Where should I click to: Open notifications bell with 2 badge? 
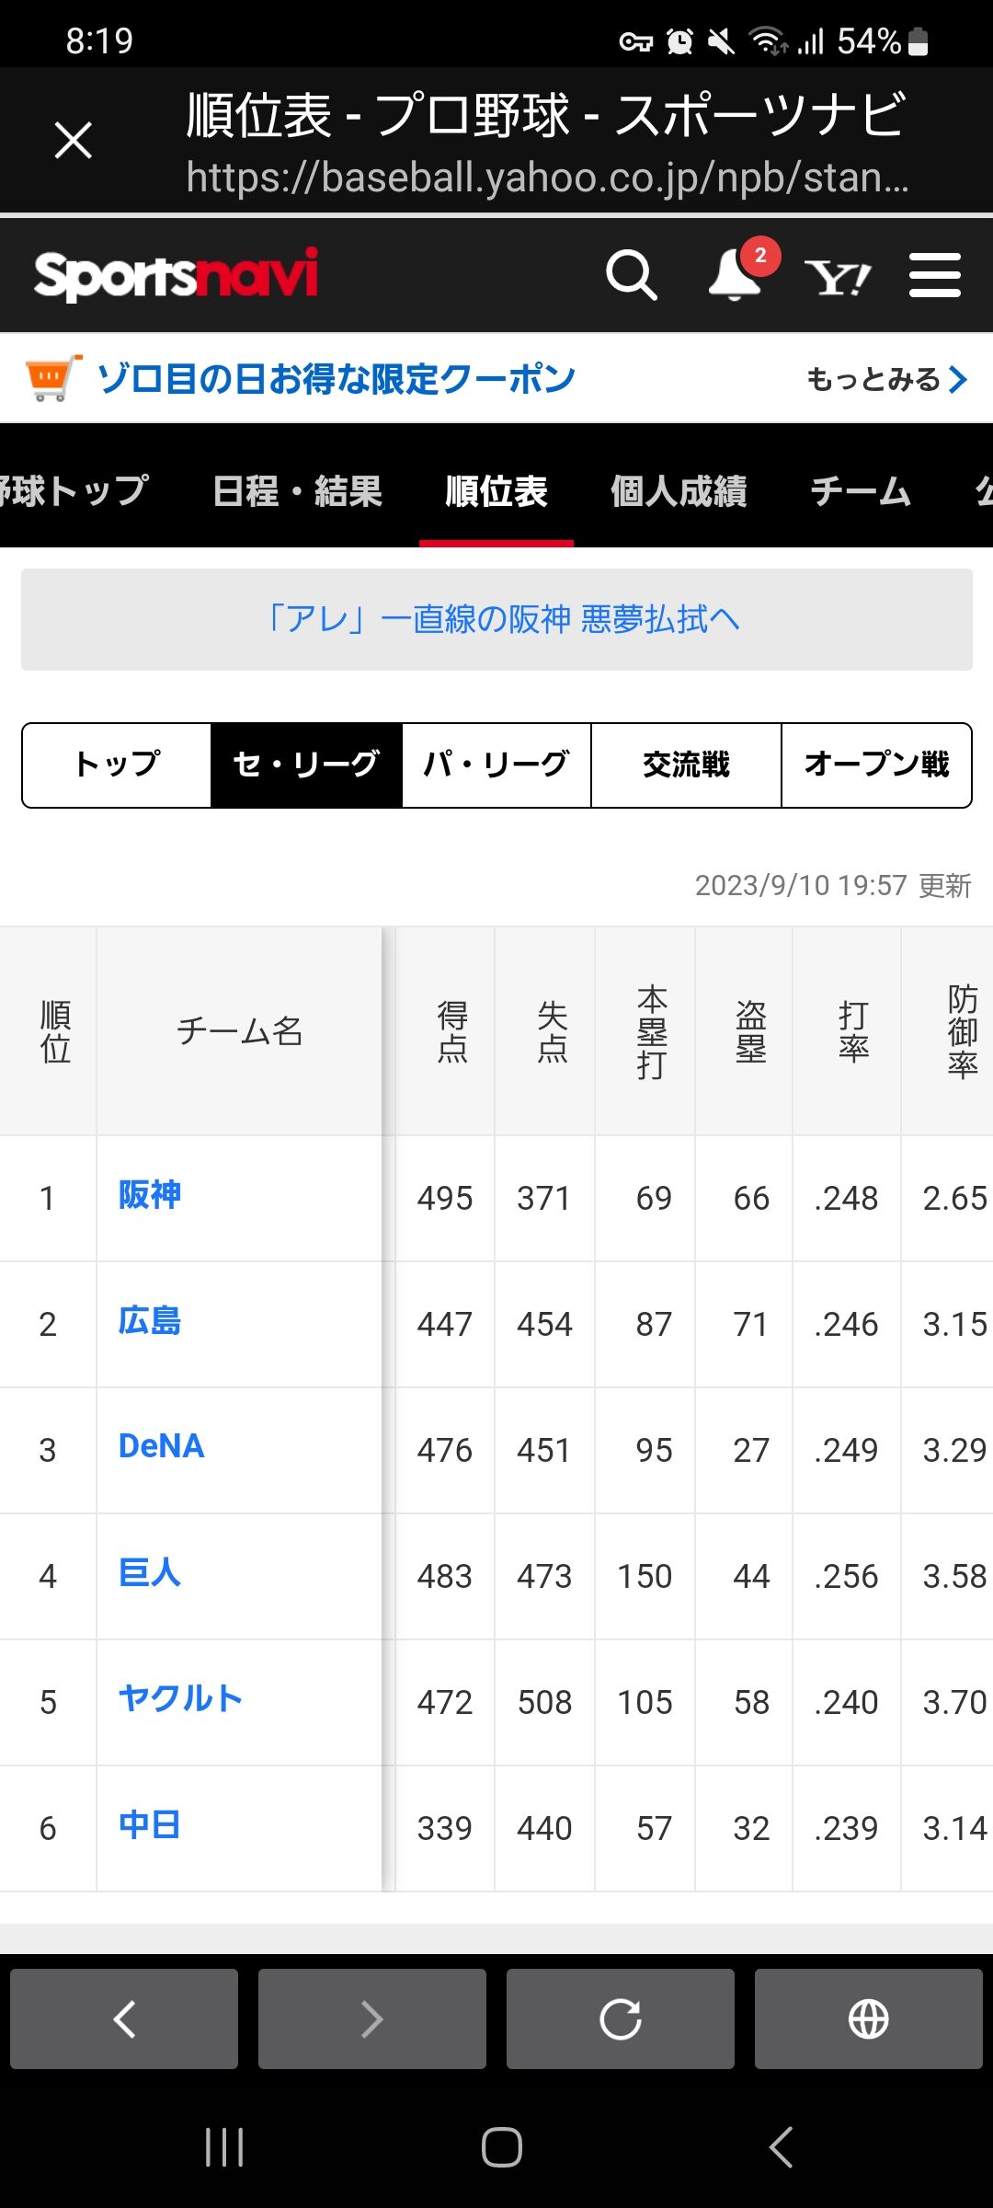coord(736,274)
